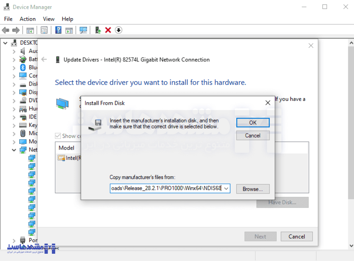This screenshot has height=261, width=354.
Task: Click the Properties toolbar icon
Action: pos(44,30)
